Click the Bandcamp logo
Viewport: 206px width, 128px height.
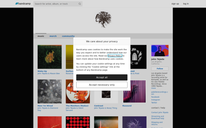pos(23,4)
